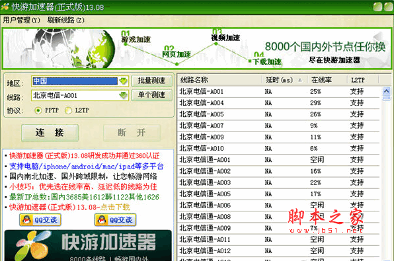
Task: Click the blue 支持电脑/iphone/android multi-platform line
Action: [87, 167]
